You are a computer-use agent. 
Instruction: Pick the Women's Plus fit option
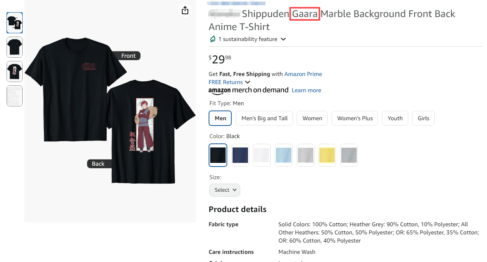(x=355, y=118)
